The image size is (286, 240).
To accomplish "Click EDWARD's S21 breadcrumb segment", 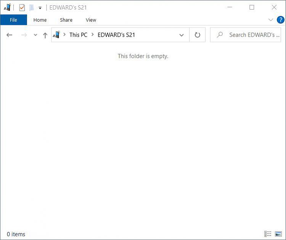I will [x=116, y=35].
